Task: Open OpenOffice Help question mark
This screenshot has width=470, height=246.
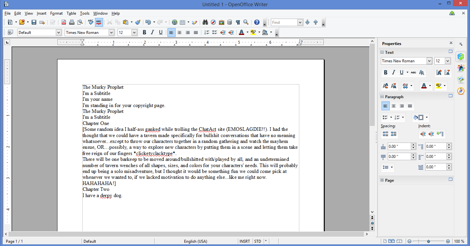Action: pos(257,22)
